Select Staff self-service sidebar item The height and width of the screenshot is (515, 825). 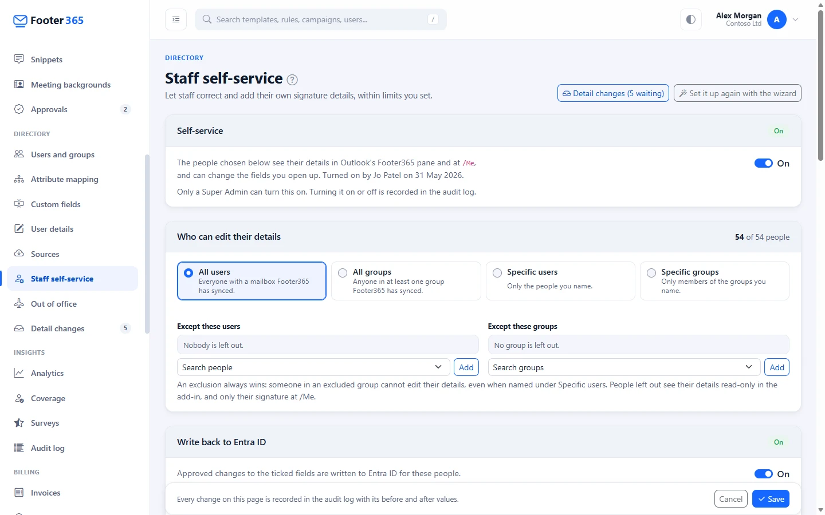[73, 279]
